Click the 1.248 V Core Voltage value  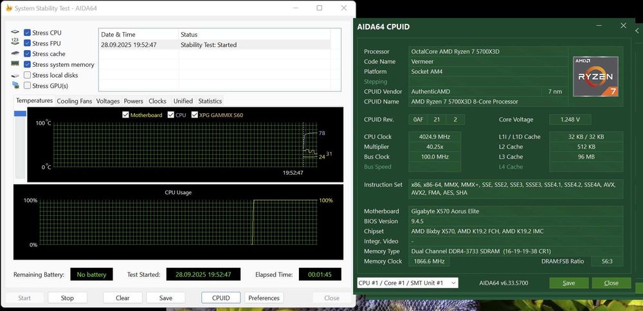point(570,120)
